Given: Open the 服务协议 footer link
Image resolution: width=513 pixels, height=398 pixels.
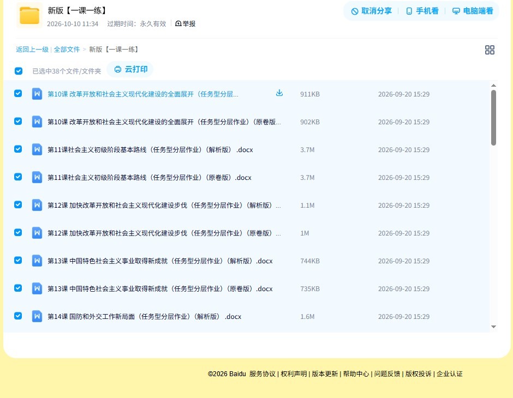Looking at the screenshot, I should point(263,374).
